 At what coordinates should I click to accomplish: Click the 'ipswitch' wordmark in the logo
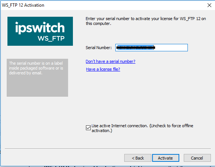tap(40, 28)
